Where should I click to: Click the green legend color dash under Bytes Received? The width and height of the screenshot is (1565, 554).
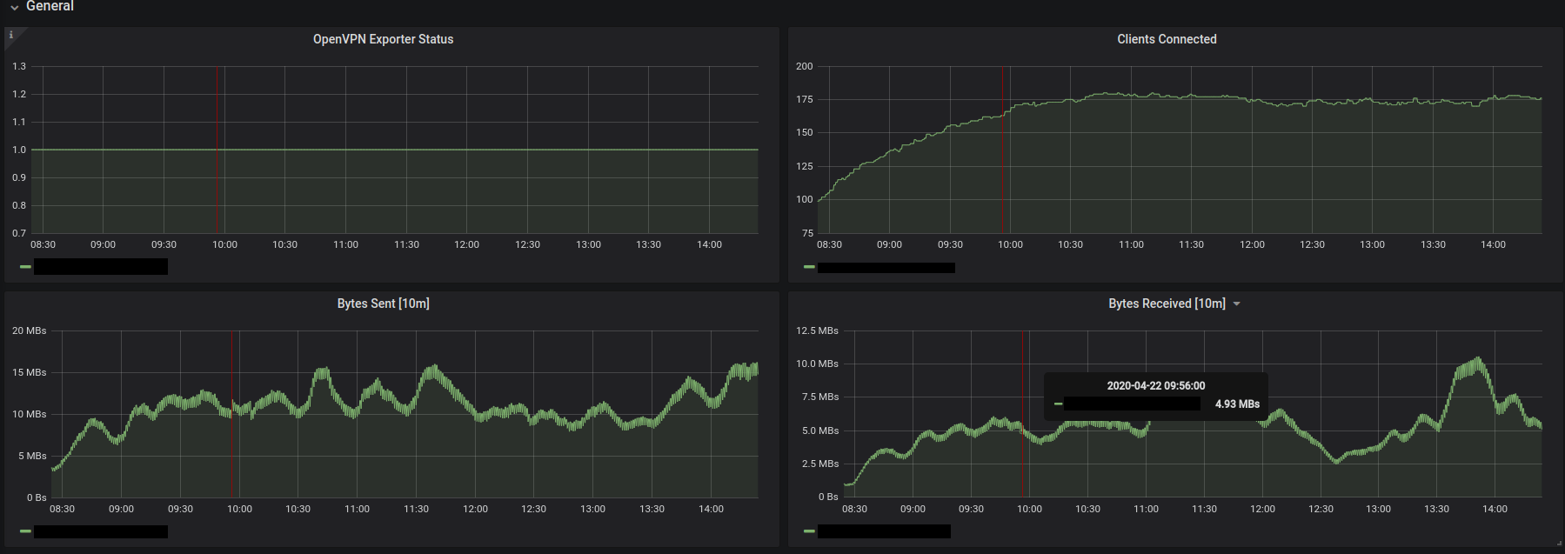[x=809, y=531]
